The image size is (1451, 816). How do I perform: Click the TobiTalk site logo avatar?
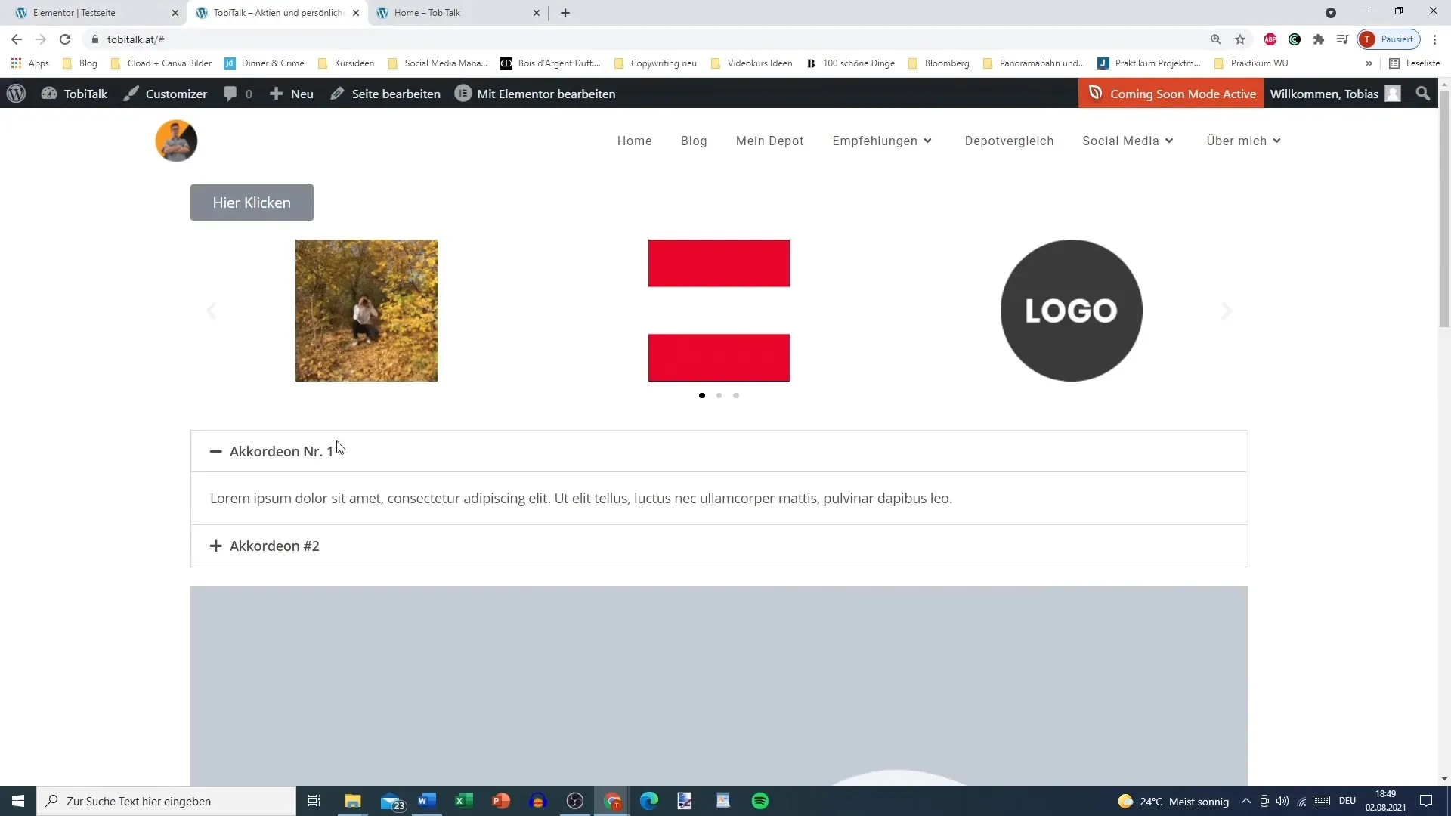[176, 141]
